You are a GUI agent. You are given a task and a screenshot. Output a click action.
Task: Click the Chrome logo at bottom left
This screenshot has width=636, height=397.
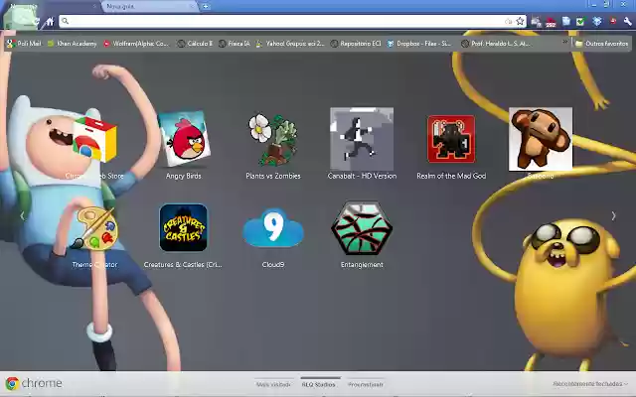(12, 383)
